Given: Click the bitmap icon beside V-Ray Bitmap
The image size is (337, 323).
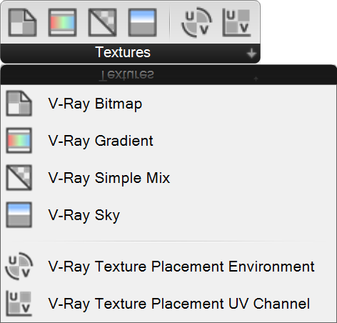Looking at the screenshot, I should pos(19,104).
